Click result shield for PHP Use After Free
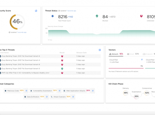Viewport: 155px width, 115px height. pos(62,73)
